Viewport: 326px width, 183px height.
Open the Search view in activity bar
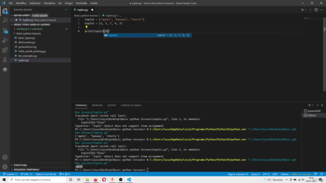5,20
